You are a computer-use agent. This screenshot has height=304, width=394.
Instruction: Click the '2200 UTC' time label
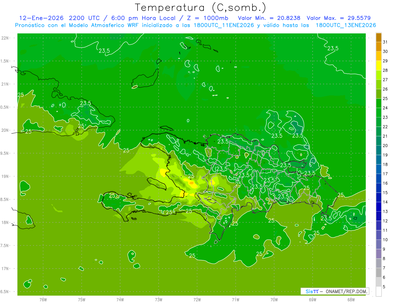(x=84, y=18)
